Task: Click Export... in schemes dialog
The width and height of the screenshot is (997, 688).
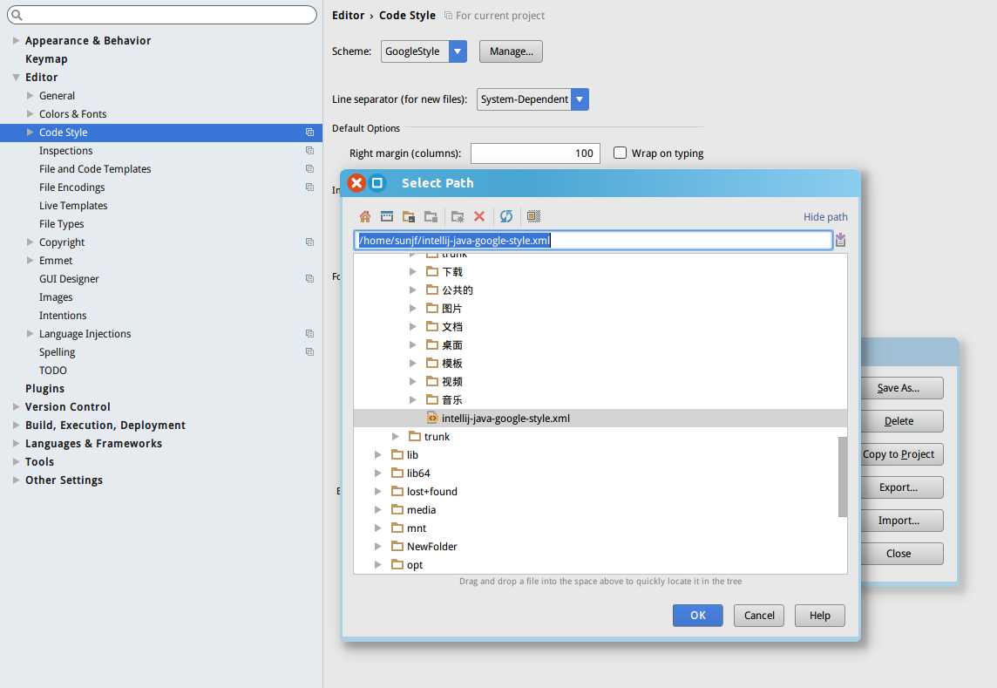Action: (x=901, y=487)
